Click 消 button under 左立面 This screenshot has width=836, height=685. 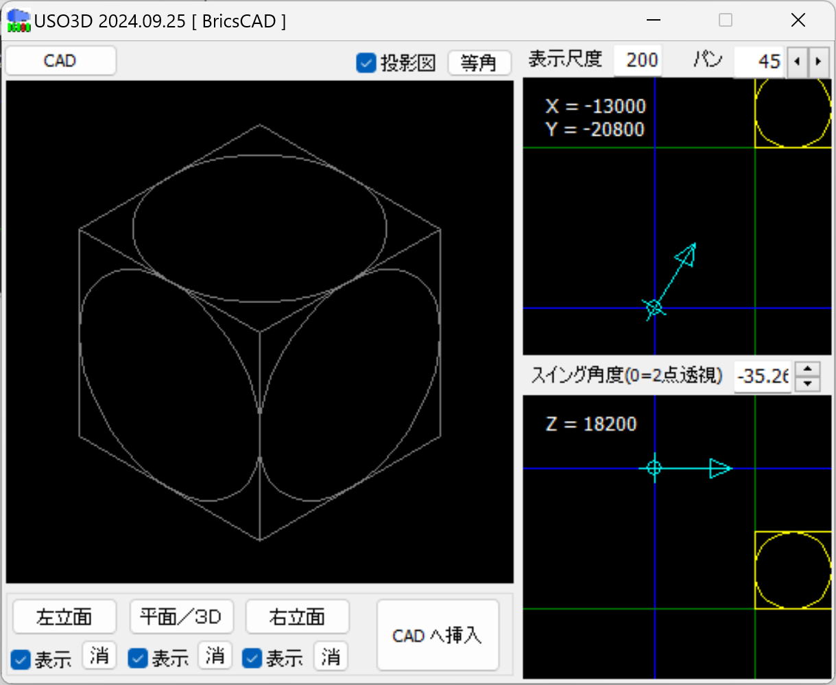(99, 656)
